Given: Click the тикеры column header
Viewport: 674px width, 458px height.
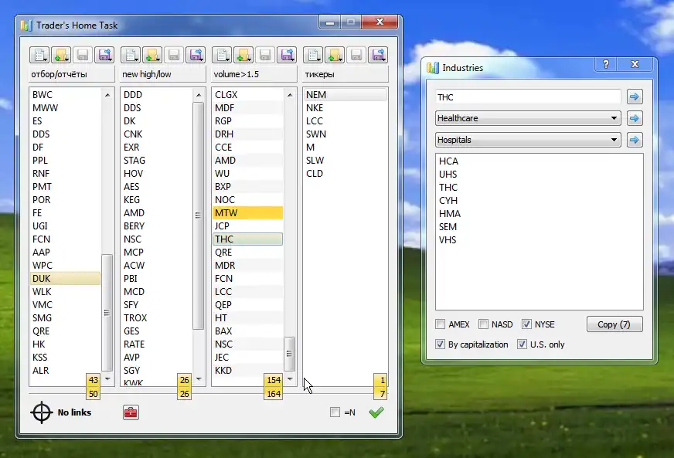Looking at the screenshot, I should [x=346, y=74].
